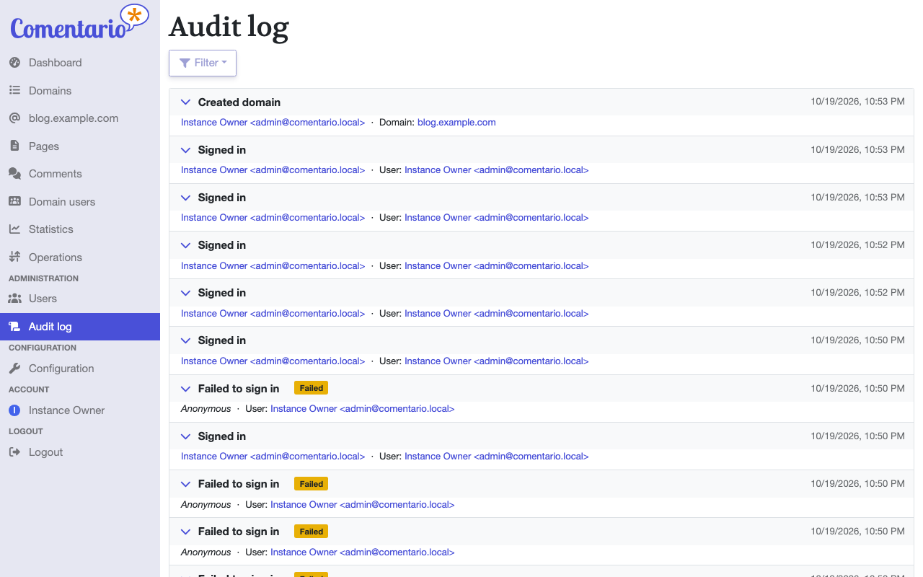This screenshot has height=577, width=923.
Task: Click Logout in the sidebar
Action: point(80,452)
